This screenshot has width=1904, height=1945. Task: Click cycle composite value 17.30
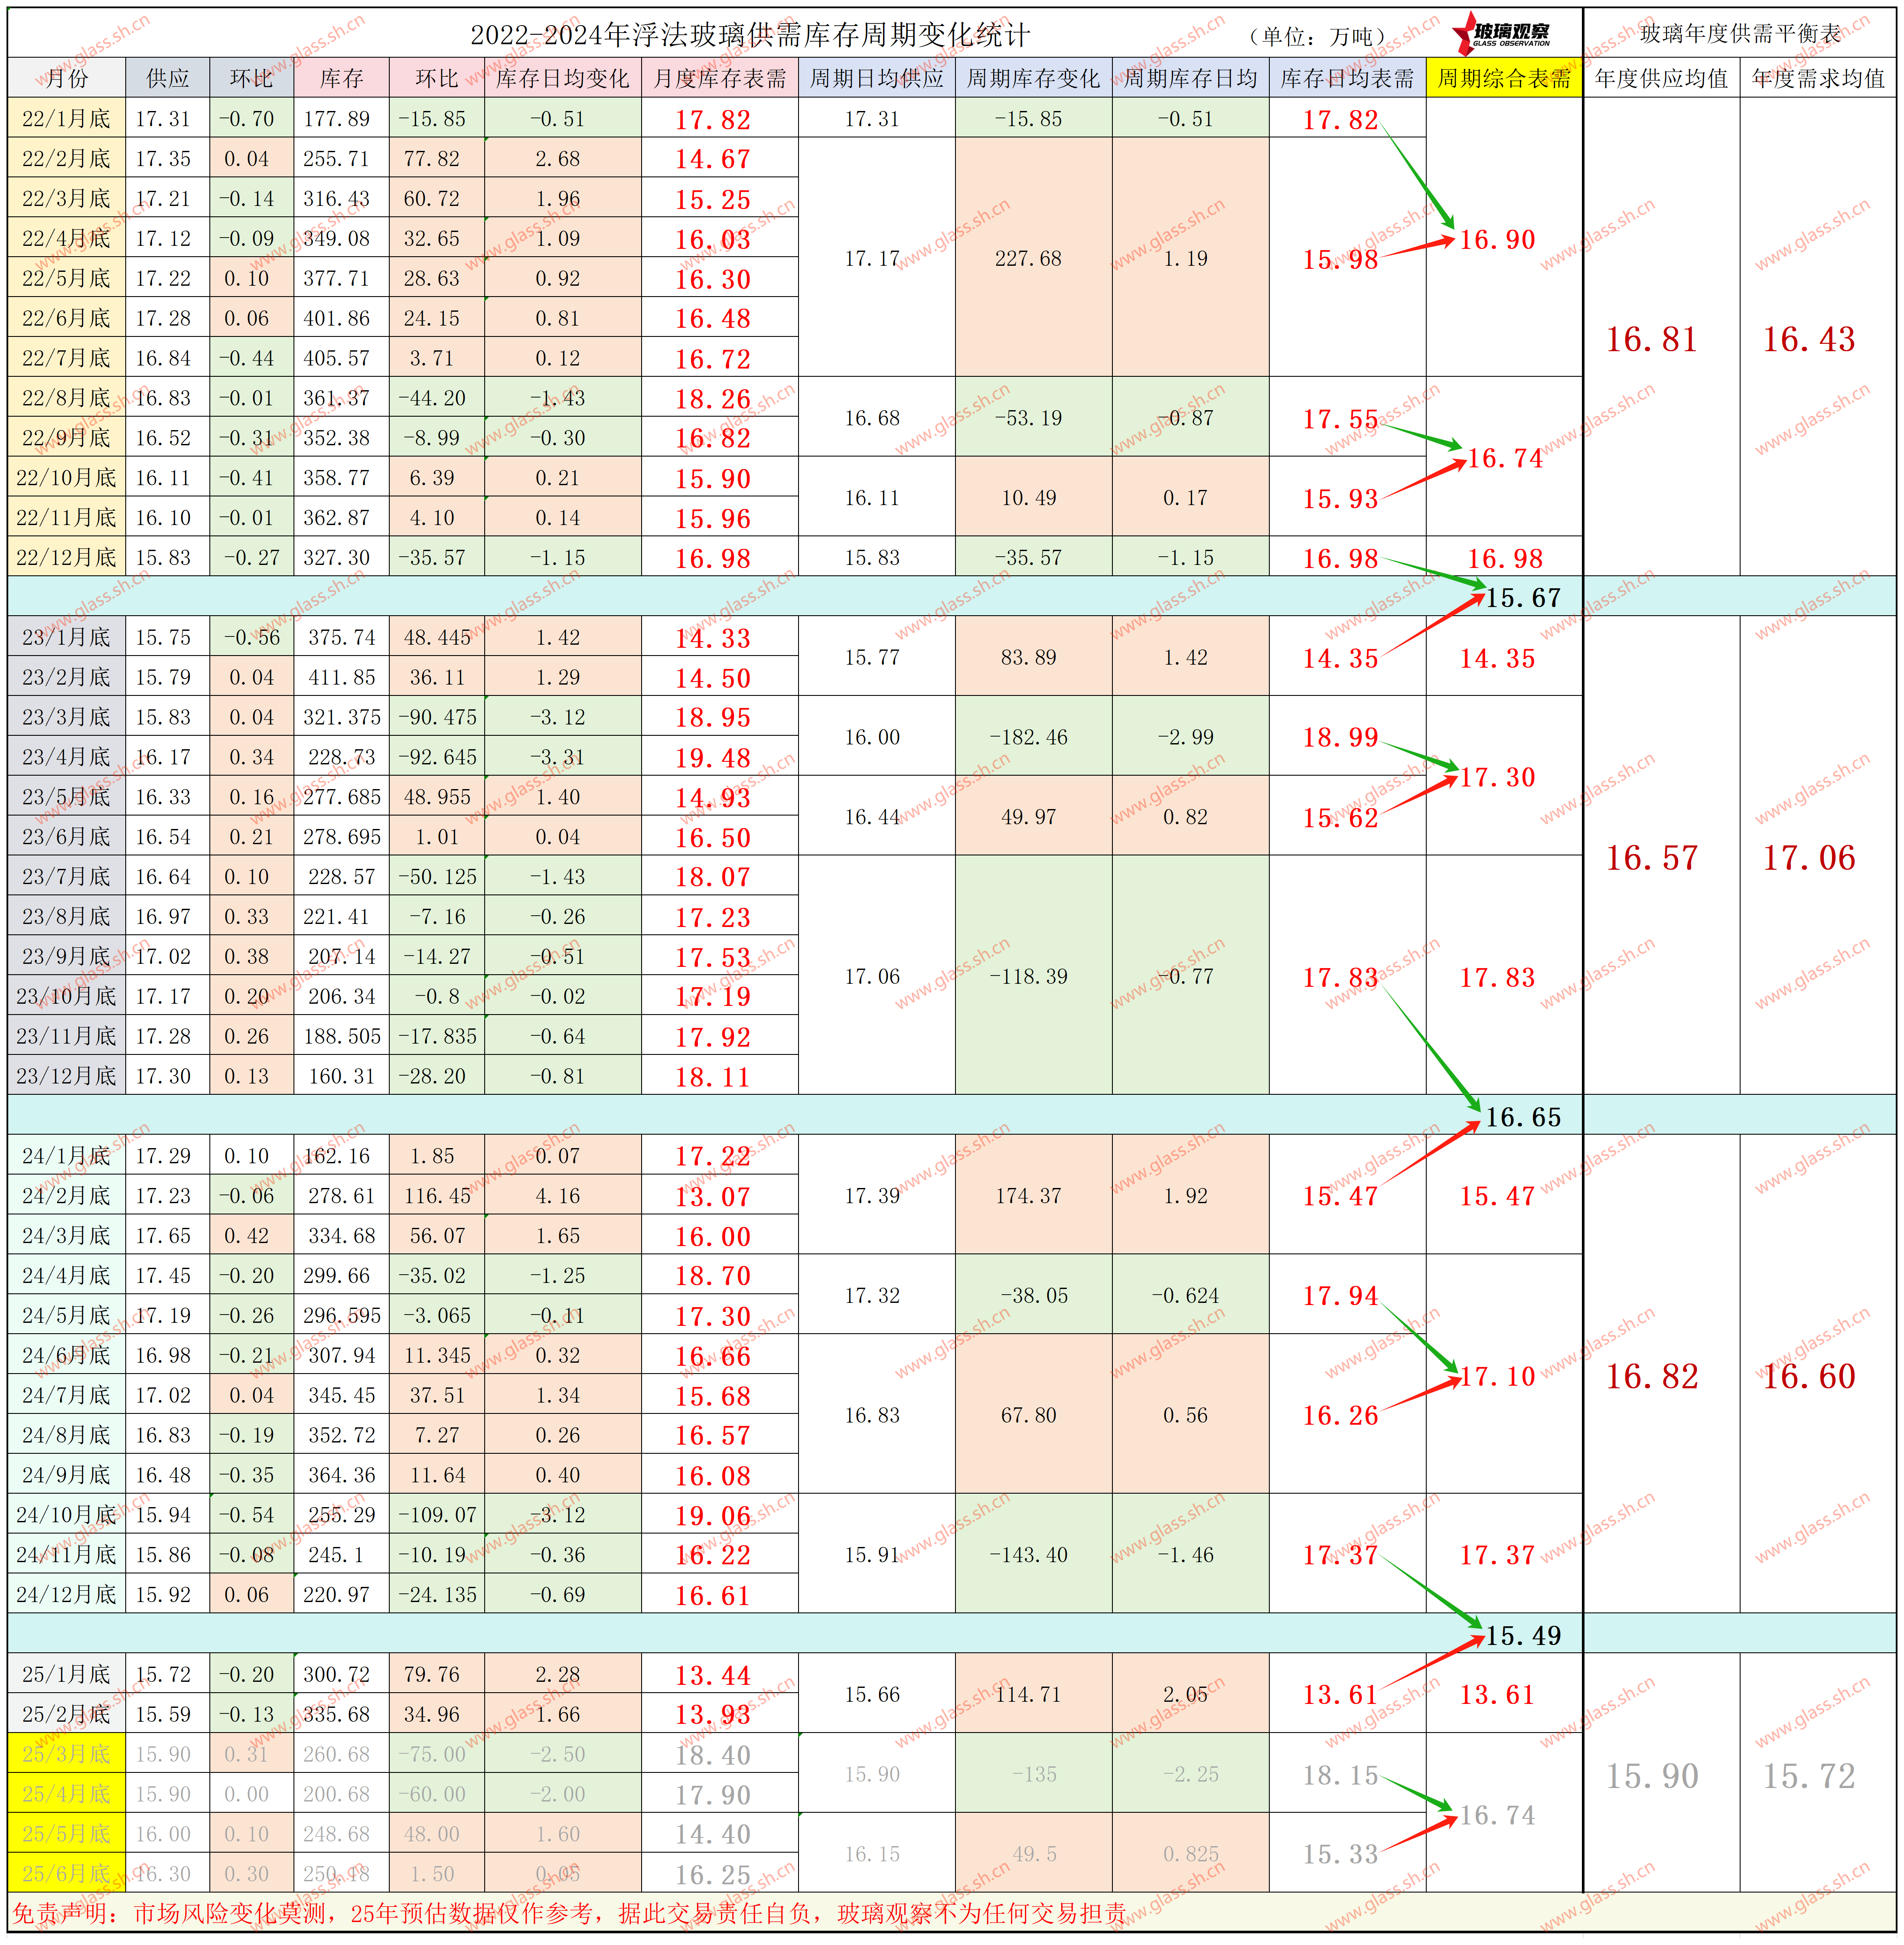(1497, 777)
